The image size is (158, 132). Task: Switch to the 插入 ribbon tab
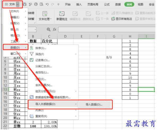[79, 5]
